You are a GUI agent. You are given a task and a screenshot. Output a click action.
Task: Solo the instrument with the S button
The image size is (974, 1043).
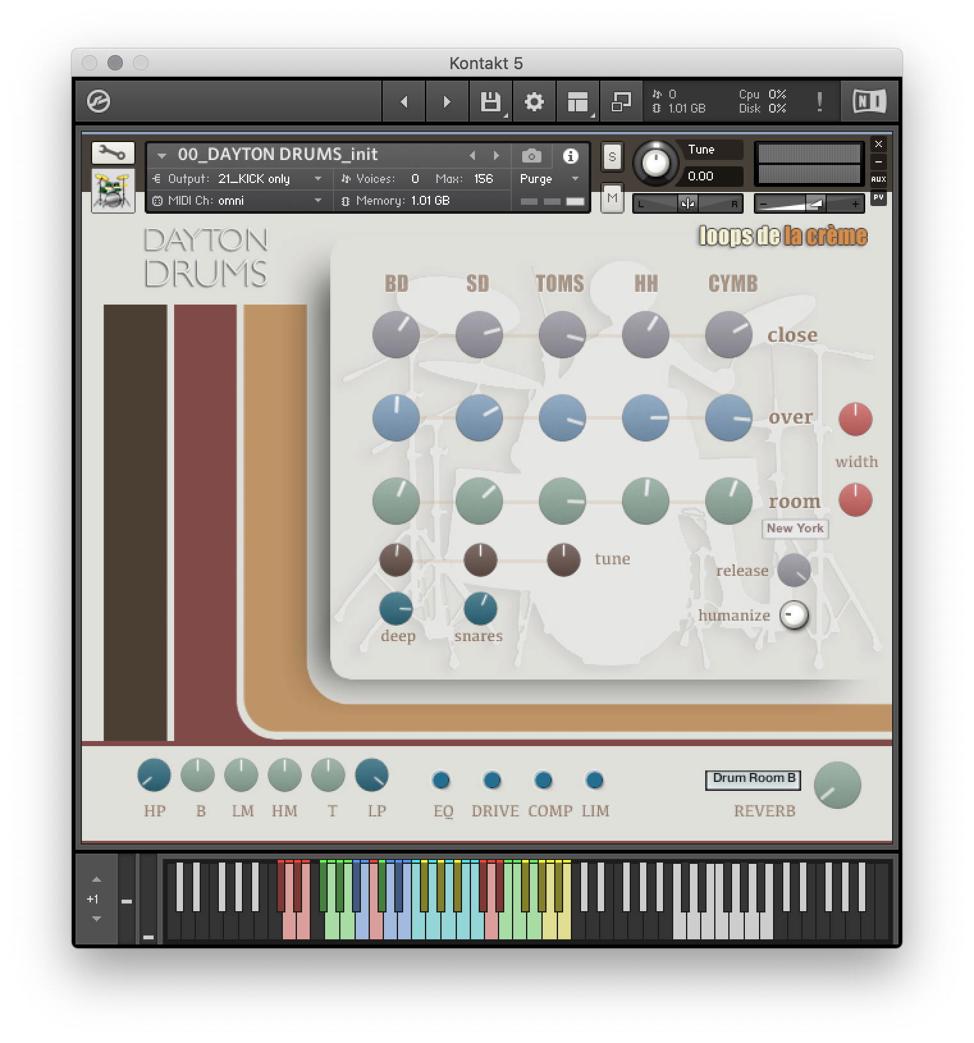pyautogui.click(x=612, y=157)
